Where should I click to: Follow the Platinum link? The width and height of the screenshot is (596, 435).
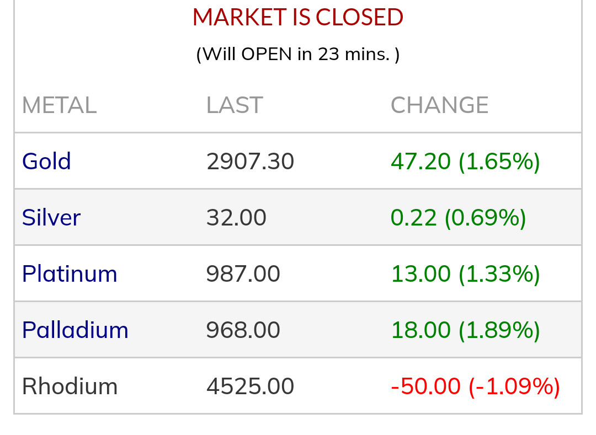70,274
